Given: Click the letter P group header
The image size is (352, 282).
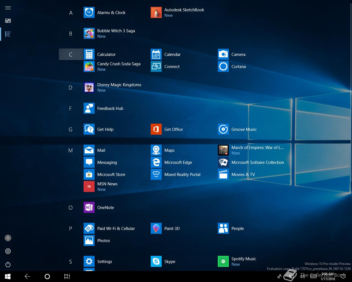Looking at the screenshot, I should (x=71, y=229).
